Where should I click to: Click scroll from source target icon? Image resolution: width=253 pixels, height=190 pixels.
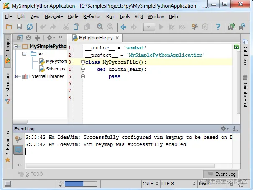coord(28,38)
